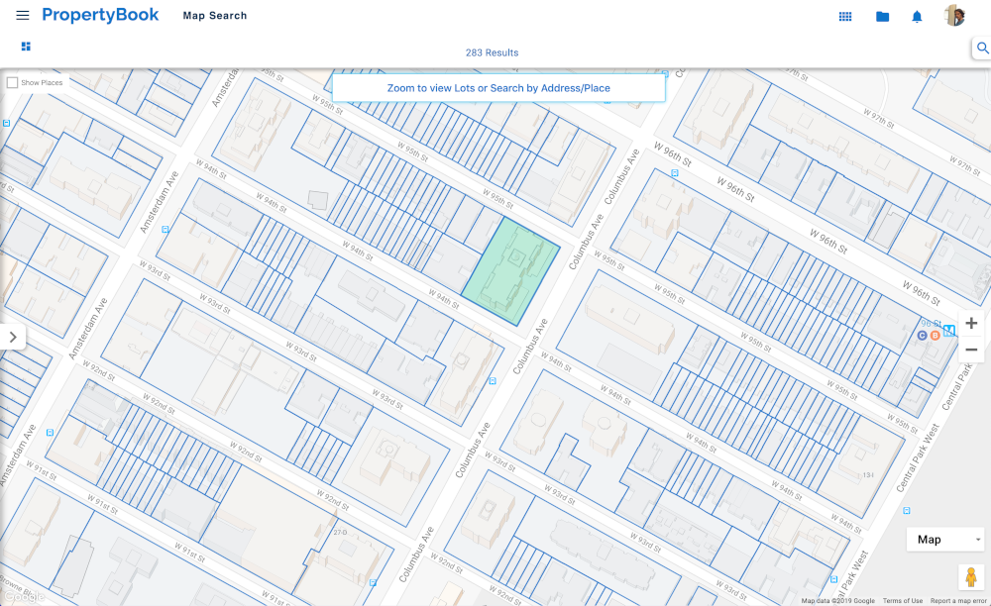991x606 pixels.
Task: Enable the Show Places checkbox
Action: [x=12, y=83]
